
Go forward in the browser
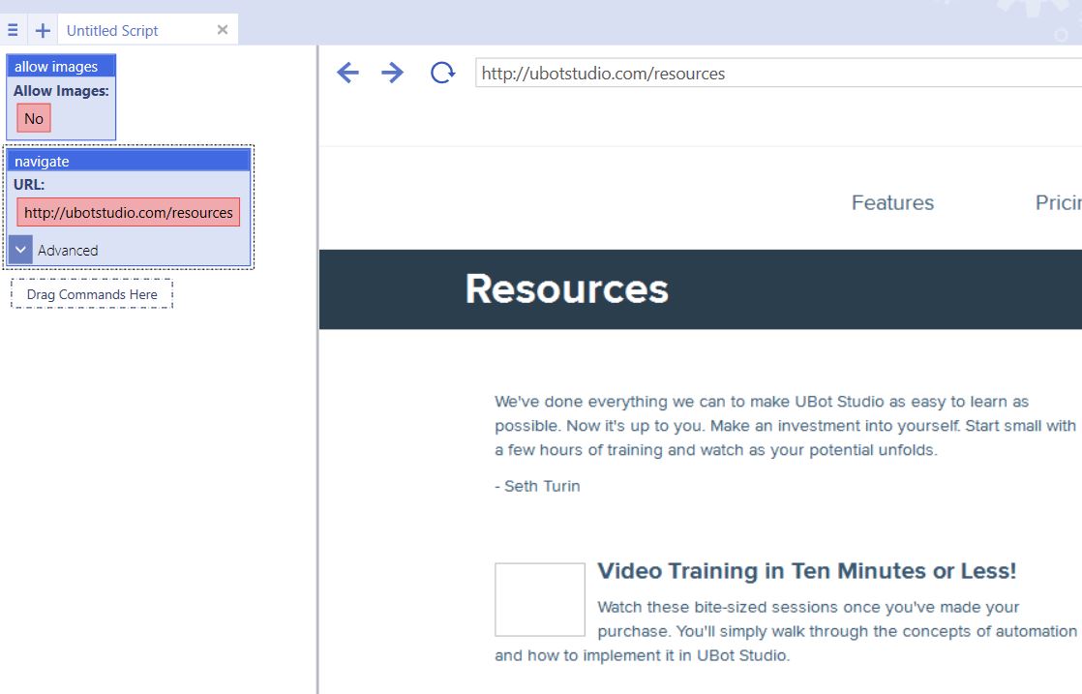tap(392, 73)
